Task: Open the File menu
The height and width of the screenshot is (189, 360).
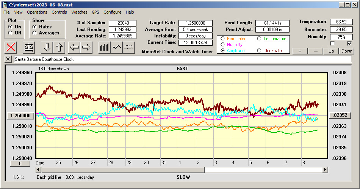Action: [6, 12]
